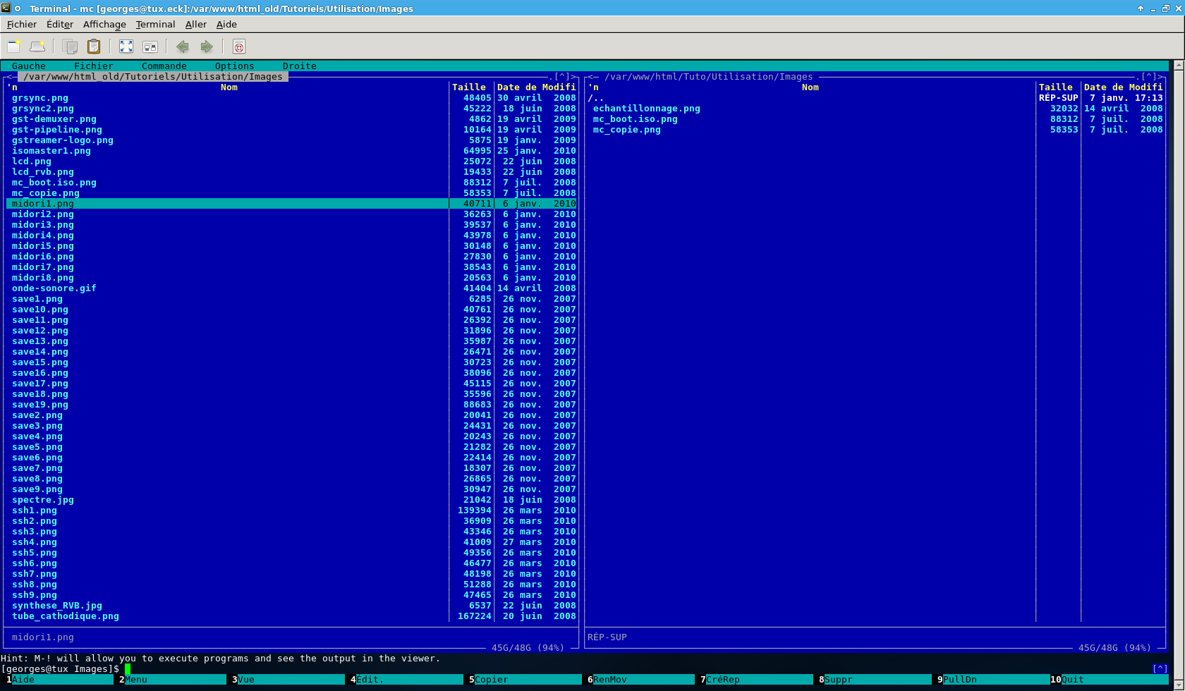Select echantillonnage.png in right panel
The width and height of the screenshot is (1185, 691).
[647, 109]
